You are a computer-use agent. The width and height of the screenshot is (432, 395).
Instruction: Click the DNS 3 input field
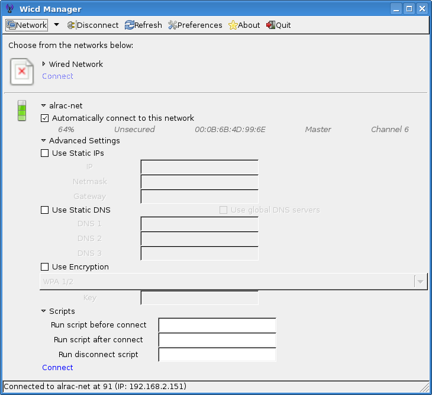tap(199, 253)
